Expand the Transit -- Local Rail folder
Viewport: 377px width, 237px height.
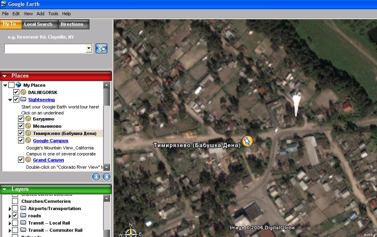tap(10, 223)
